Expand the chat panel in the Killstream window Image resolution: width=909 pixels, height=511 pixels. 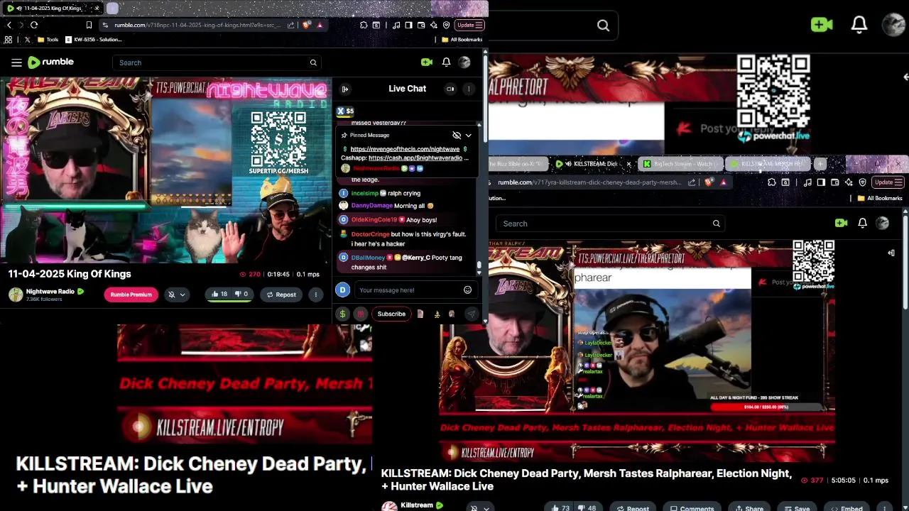891,253
